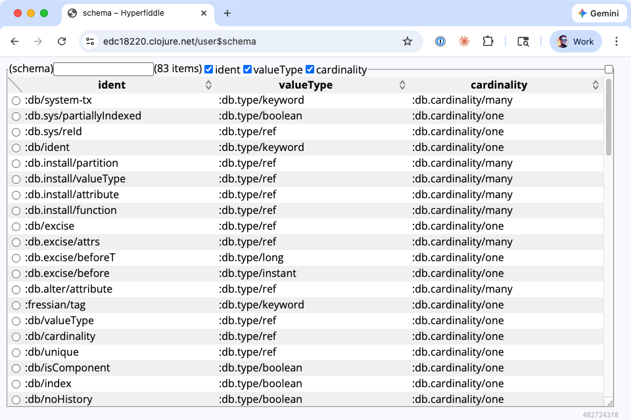This screenshot has width=631, height=420.
Task: Open the side panel search icon
Action: (x=523, y=41)
